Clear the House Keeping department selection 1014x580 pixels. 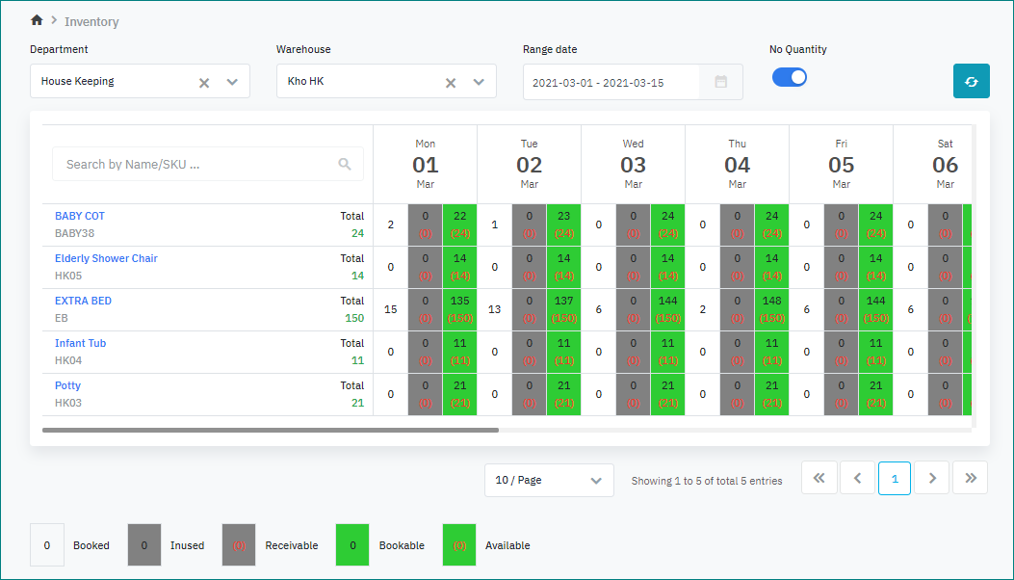tap(204, 82)
